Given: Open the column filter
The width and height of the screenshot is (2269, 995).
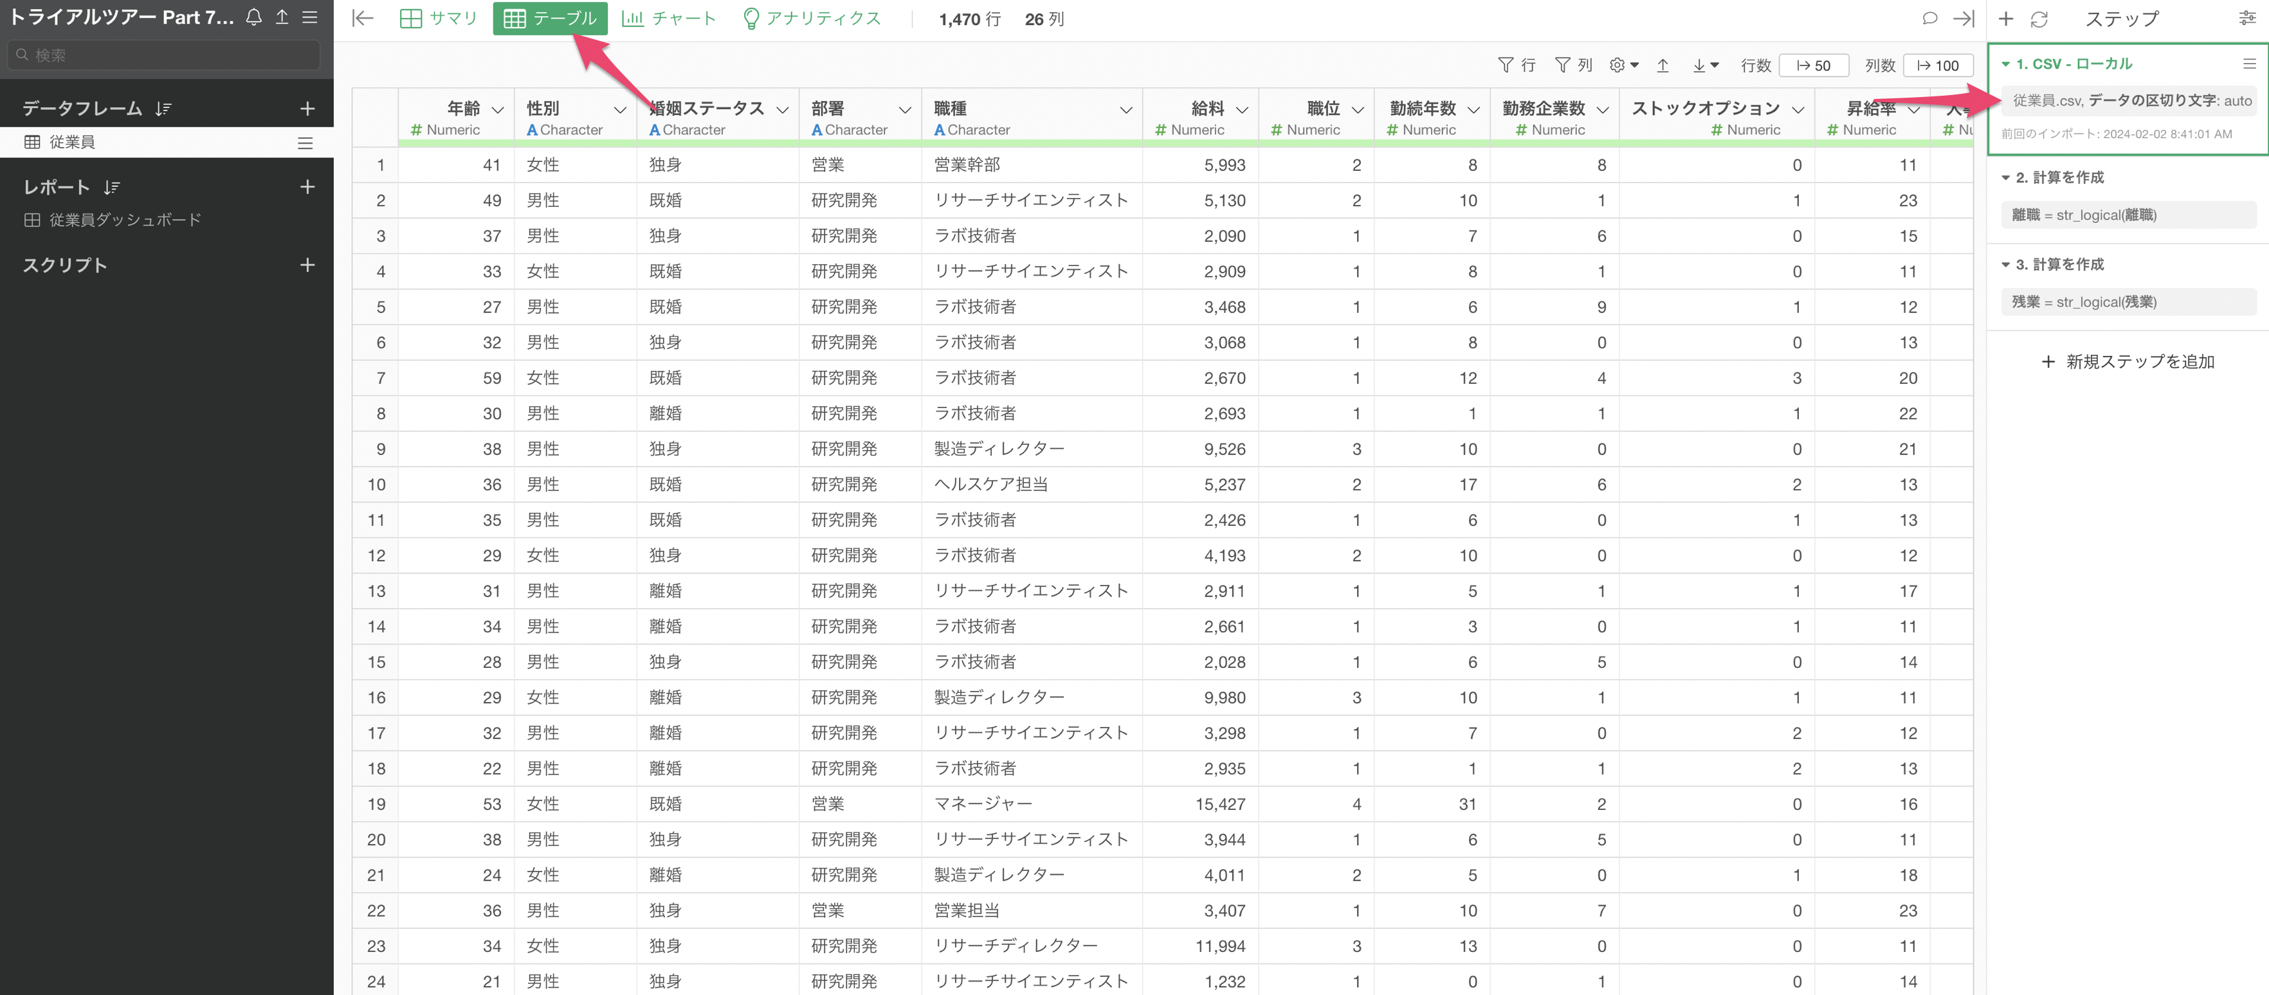Looking at the screenshot, I should pos(1573,65).
